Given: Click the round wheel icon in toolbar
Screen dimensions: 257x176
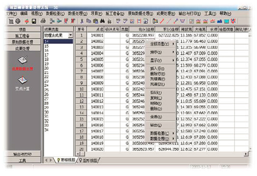Looking at the screenshot, I should [x=18, y=21].
